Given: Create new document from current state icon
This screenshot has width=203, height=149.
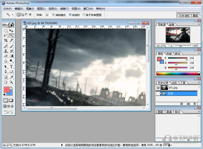Looking at the screenshot, I should point(181,104).
